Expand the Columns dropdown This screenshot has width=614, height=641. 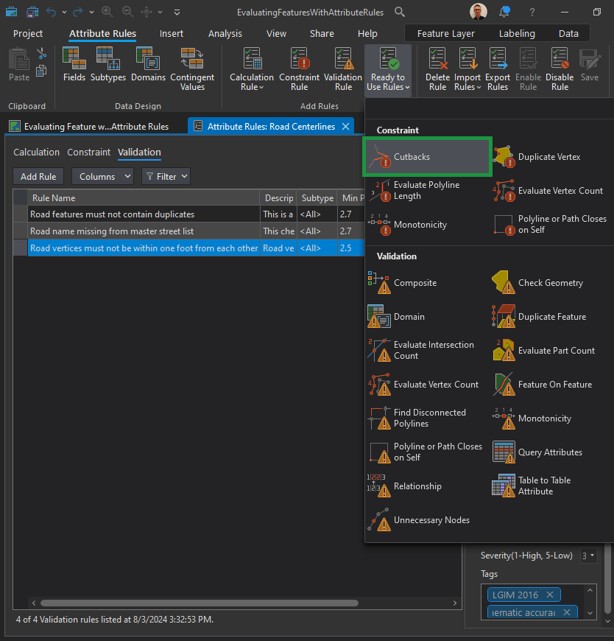(102, 177)
